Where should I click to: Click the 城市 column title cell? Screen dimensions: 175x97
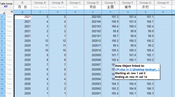click(128, 7)
